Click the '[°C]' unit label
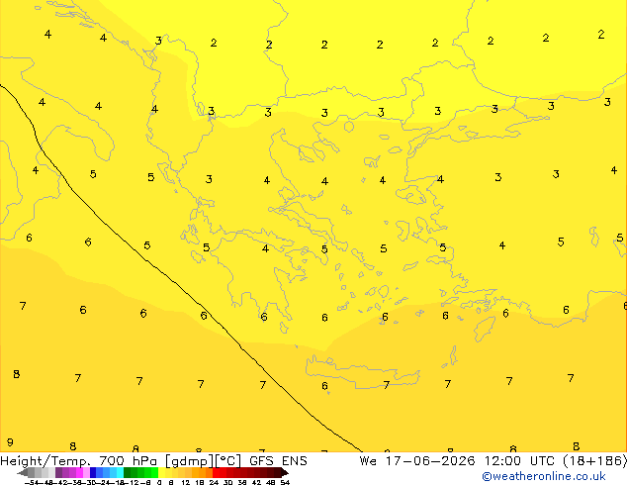The height and width of the screenshot is (485, 627). click(x=228, y=461)
